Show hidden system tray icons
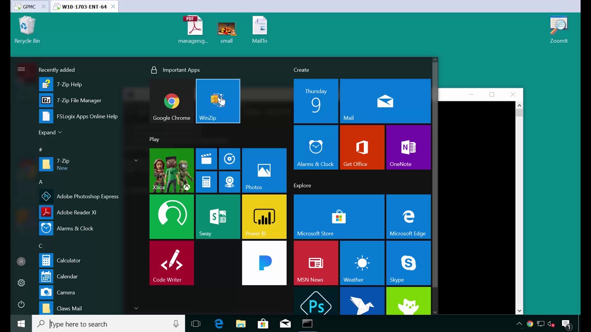Viewport: 591px width, 332px height. [519, 324]
